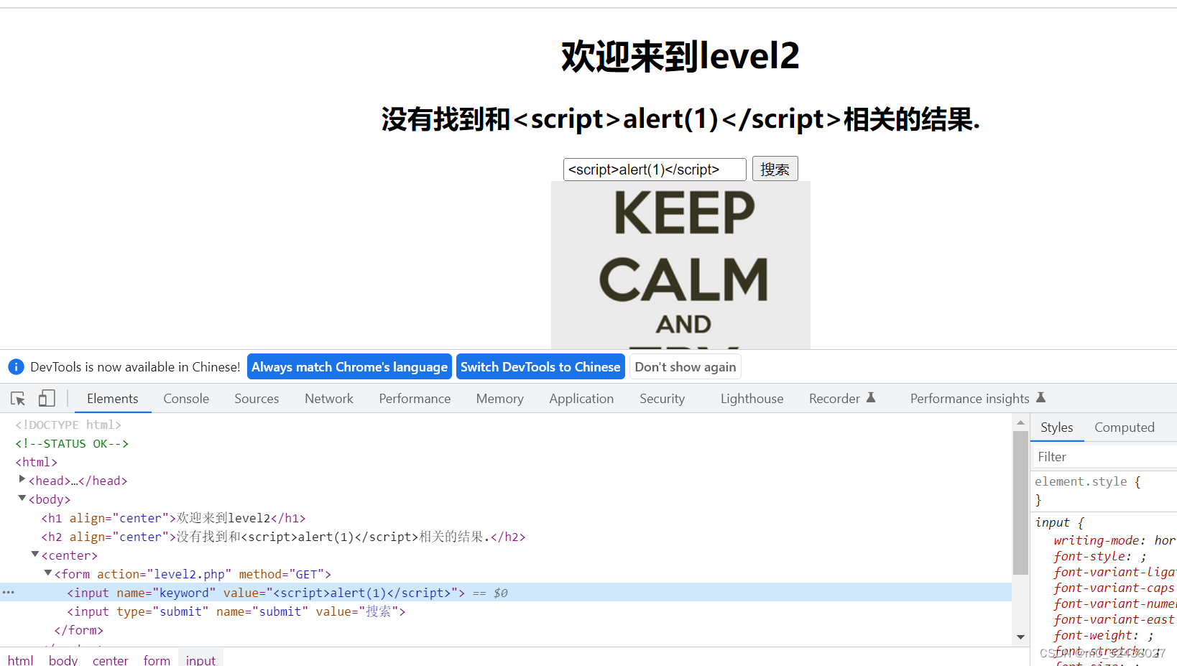1177x666 pixels.
Task: Click input in the breadcrumb bar
Action: [x=200, y=660]
